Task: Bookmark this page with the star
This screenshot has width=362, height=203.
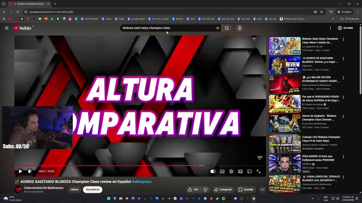Action: (322, 12)
